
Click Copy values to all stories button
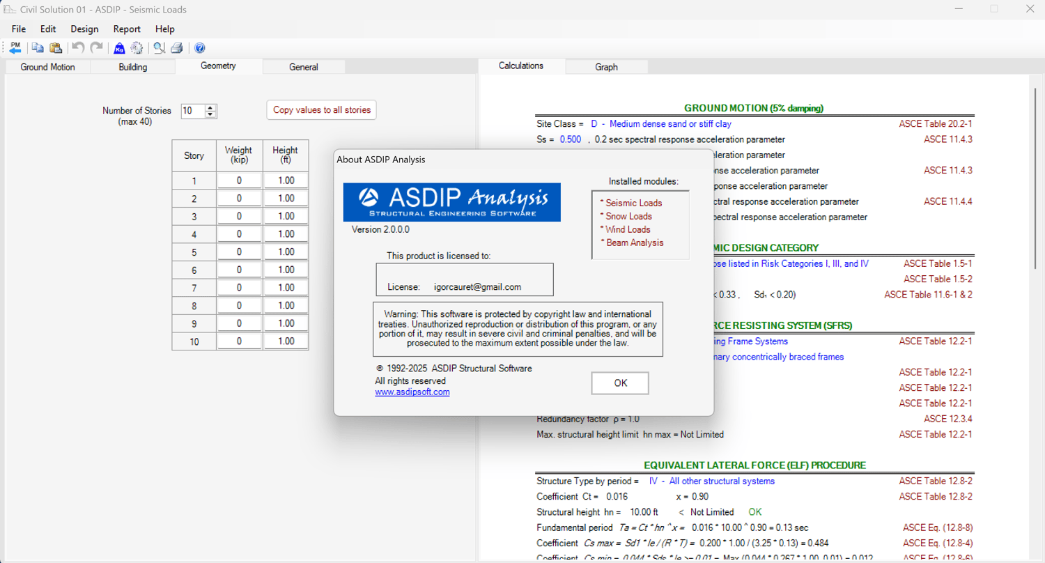pos(322,110)
